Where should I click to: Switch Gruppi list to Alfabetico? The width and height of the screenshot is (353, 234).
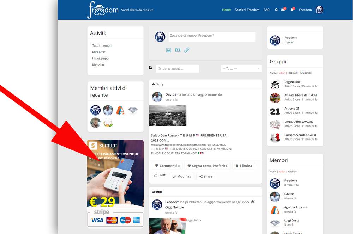(306, 73)
